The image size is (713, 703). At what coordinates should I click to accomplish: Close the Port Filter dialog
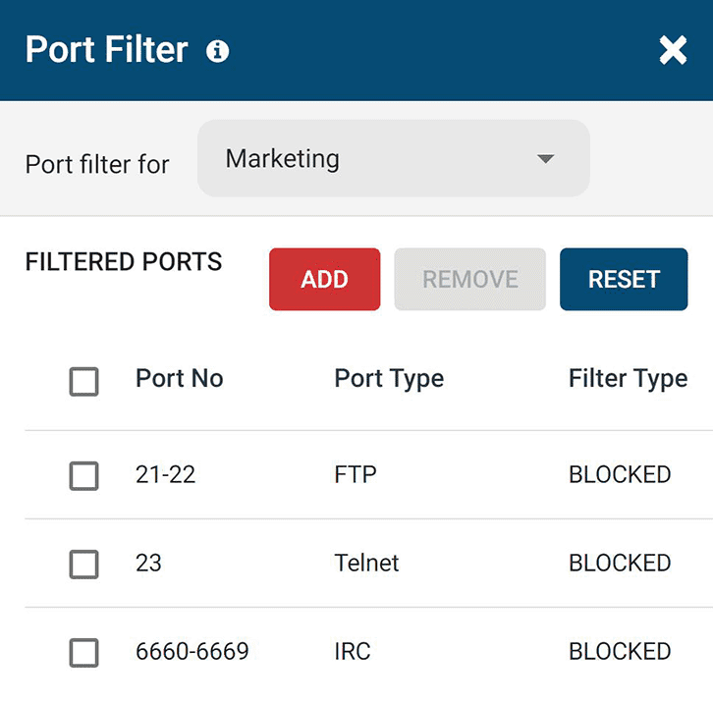(x=673, y=50)
